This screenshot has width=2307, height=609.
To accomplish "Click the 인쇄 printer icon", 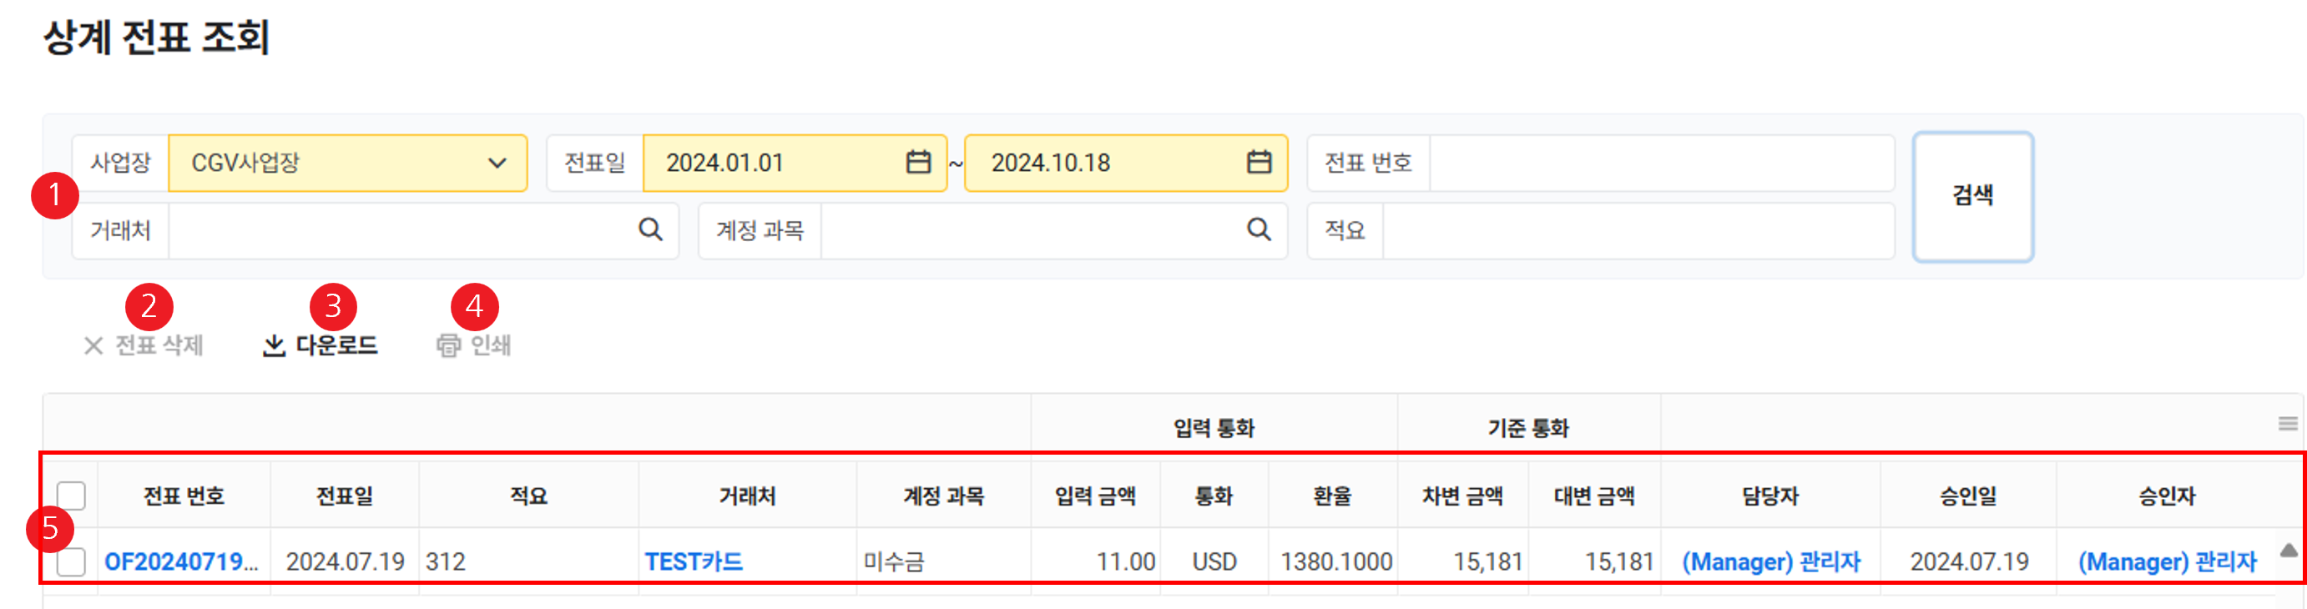I will pos(447,345).
